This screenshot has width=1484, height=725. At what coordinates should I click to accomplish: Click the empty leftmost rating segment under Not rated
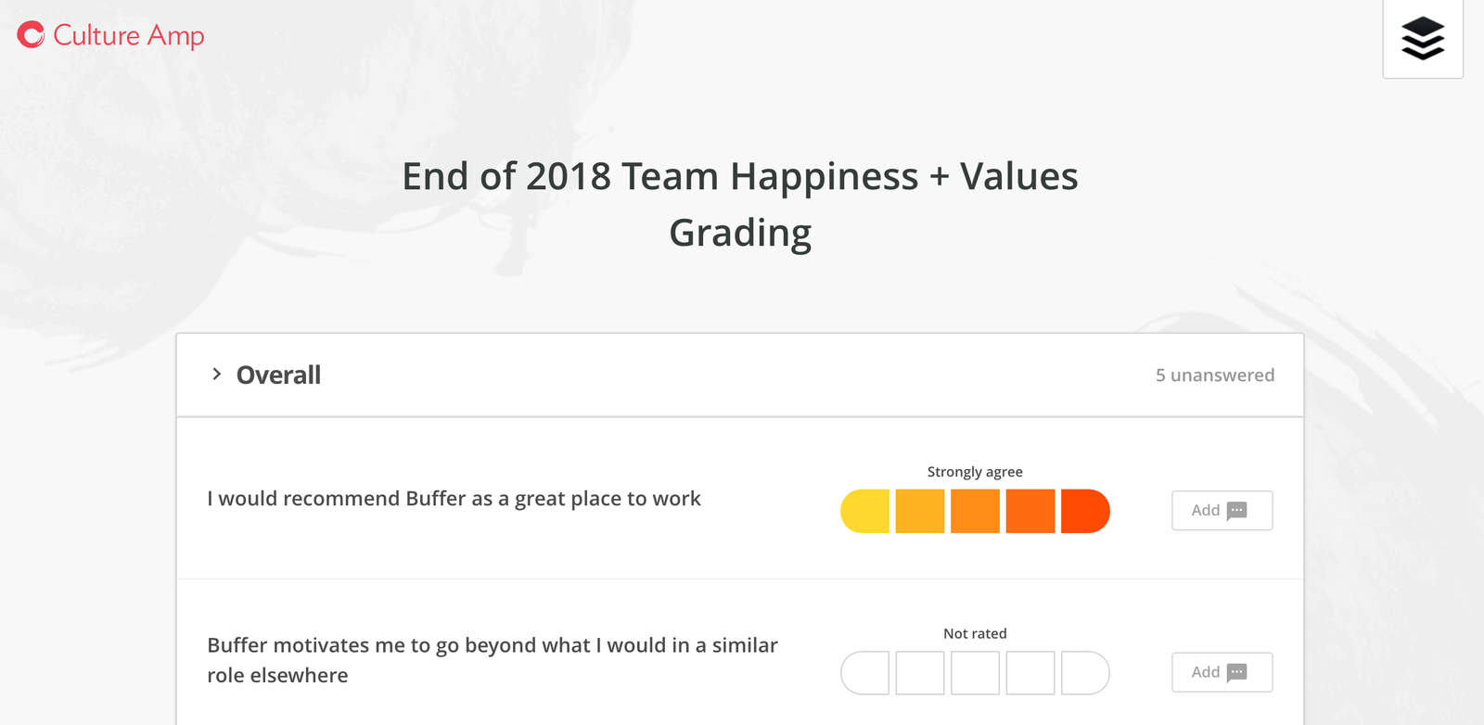click(x=864, y=672)
